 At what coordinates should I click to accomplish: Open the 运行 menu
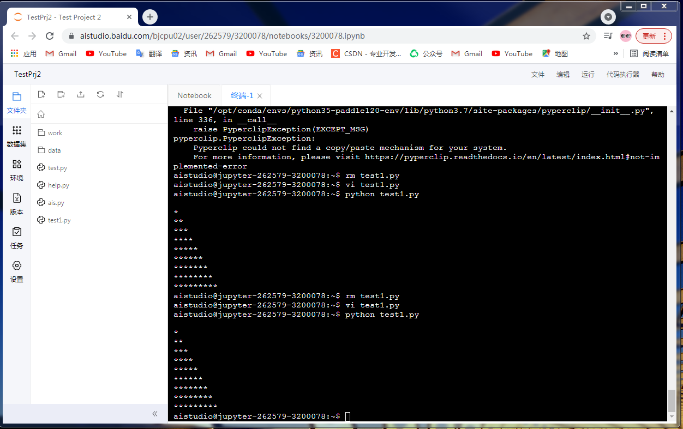click(588, 75)
